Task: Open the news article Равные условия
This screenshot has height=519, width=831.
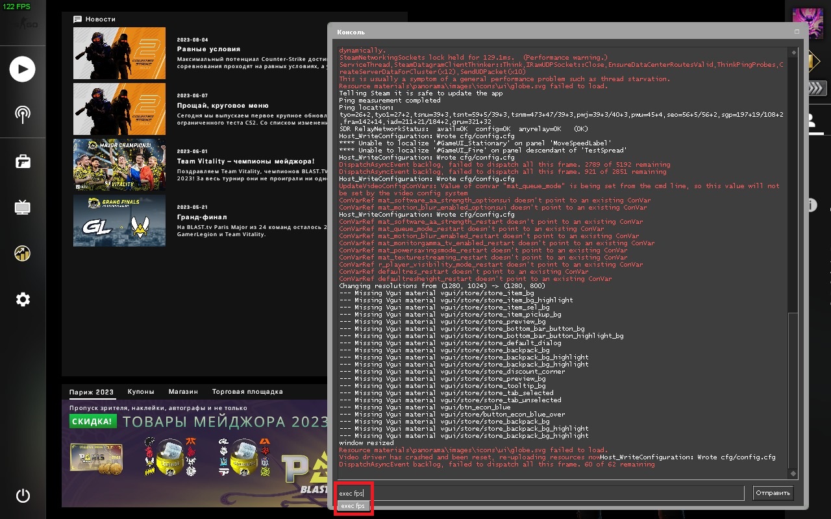Action: point(208,49)
